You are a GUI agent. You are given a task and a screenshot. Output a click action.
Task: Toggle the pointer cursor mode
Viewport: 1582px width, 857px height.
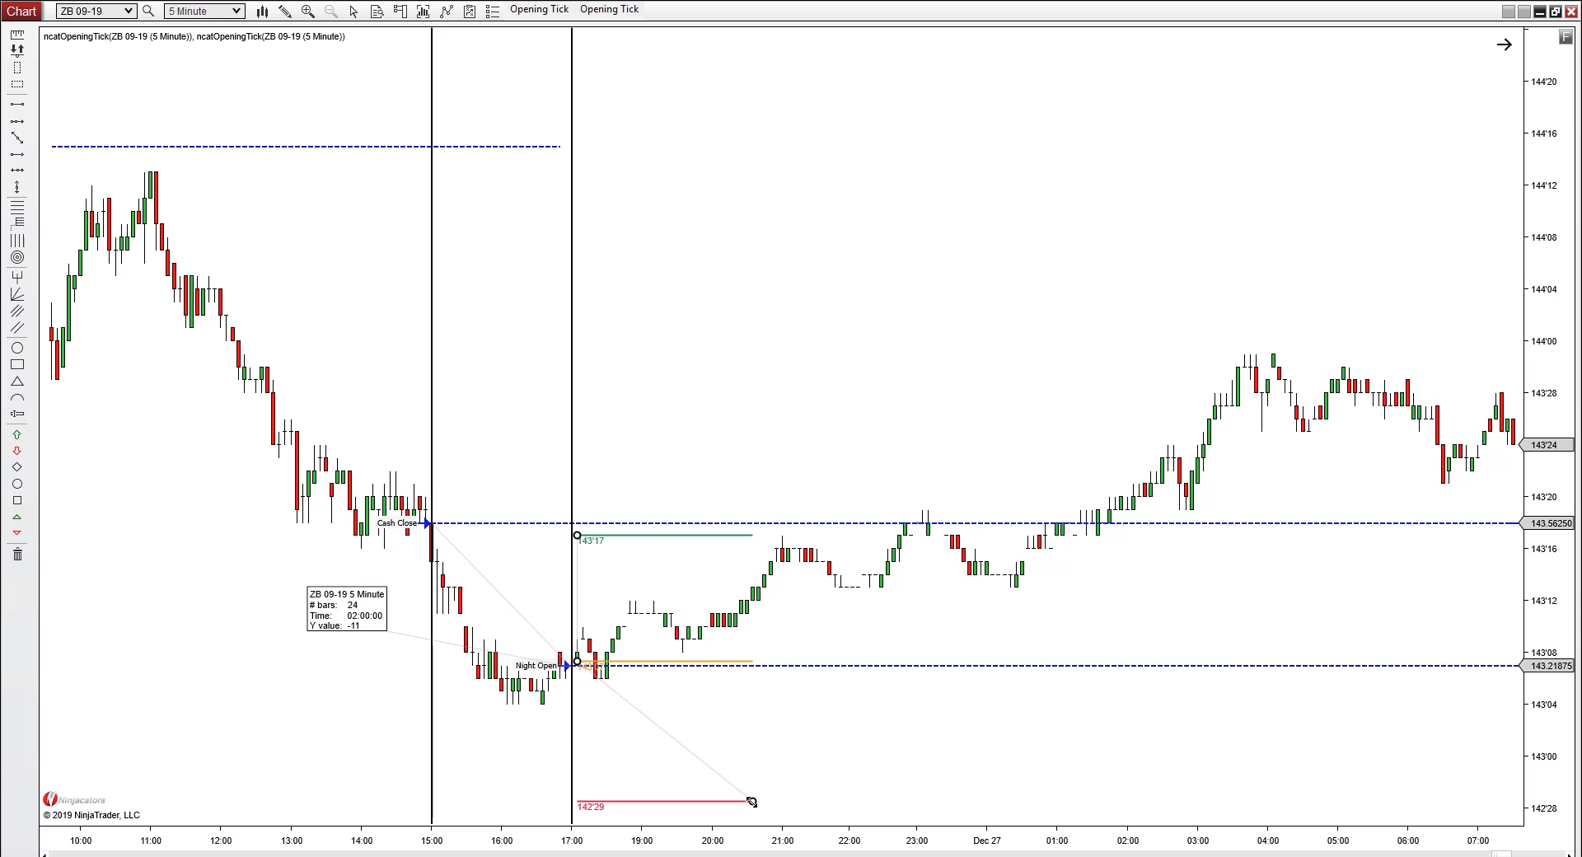point(353,11)
